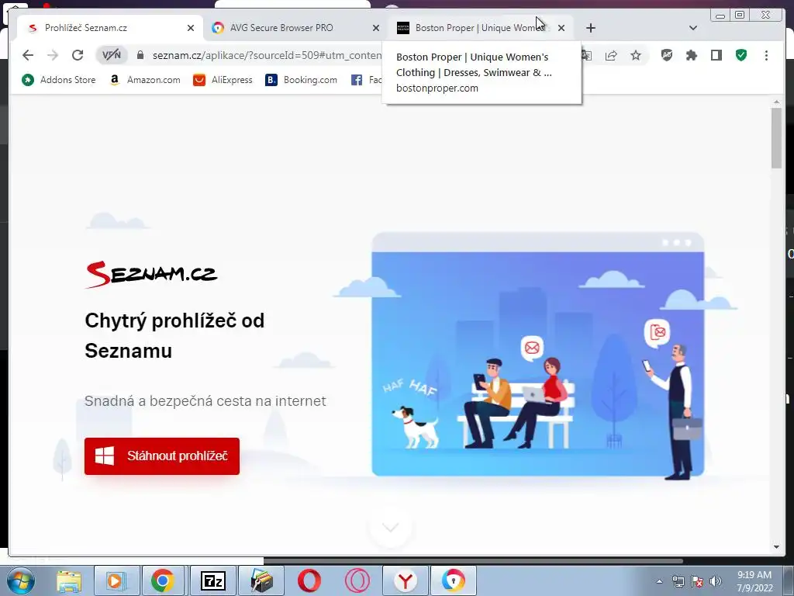Close the Boston Proper tab
The image size is (794, 596).
(x=561, y=28)
